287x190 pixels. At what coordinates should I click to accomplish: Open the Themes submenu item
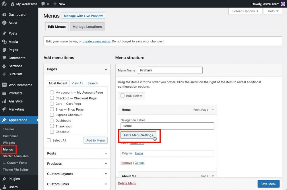9,129
